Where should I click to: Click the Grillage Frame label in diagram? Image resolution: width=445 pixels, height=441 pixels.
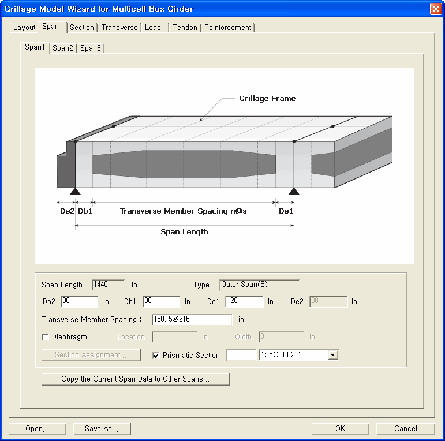pos(267,99)
